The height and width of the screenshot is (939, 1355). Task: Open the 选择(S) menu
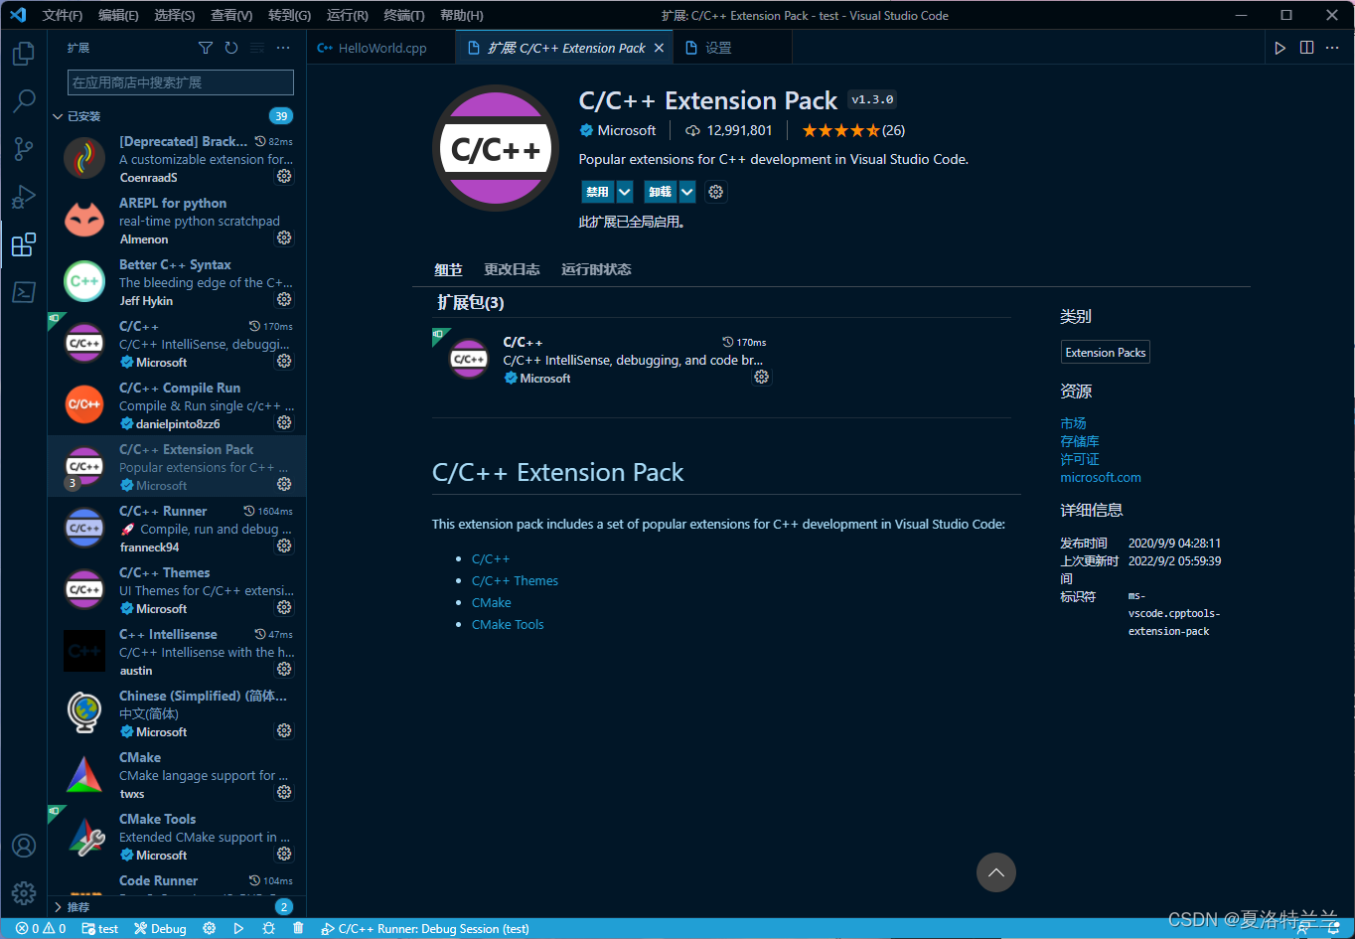pos(175,15)
